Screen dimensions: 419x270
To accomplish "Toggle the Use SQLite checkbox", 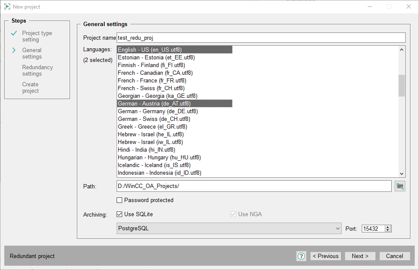I will (x=120, y=214).
